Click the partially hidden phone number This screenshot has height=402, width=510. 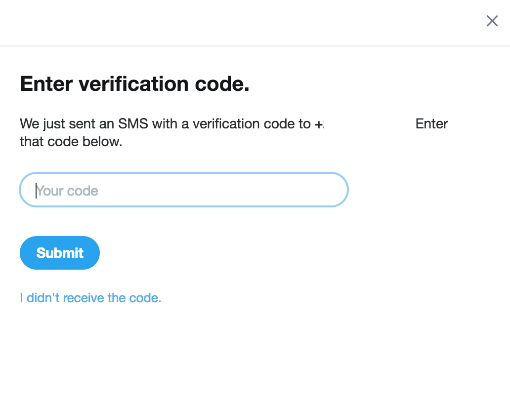320,123
